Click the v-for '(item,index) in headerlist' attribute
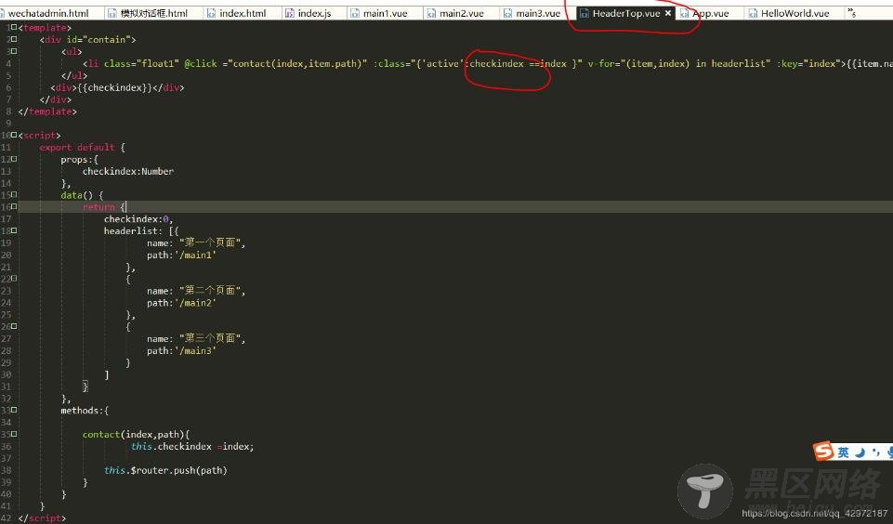 click(x=679, y=63)
